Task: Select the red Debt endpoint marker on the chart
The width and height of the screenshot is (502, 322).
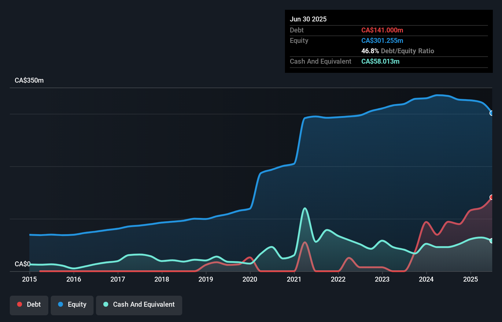Action: pyautogui.click(x=492, y=197)
